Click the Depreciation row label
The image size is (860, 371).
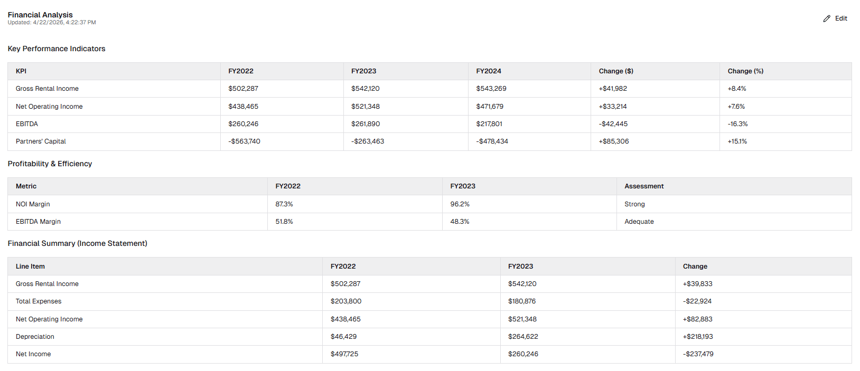(35, 337)
